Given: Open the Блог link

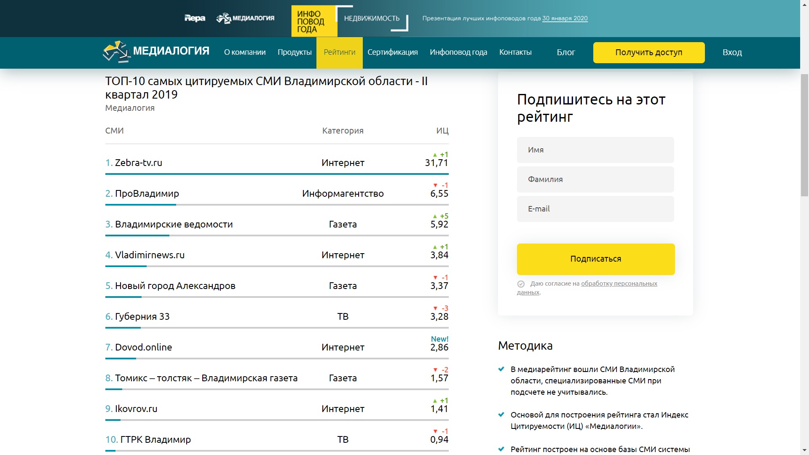Looking at the screenshot, I should tap(566, 52).
